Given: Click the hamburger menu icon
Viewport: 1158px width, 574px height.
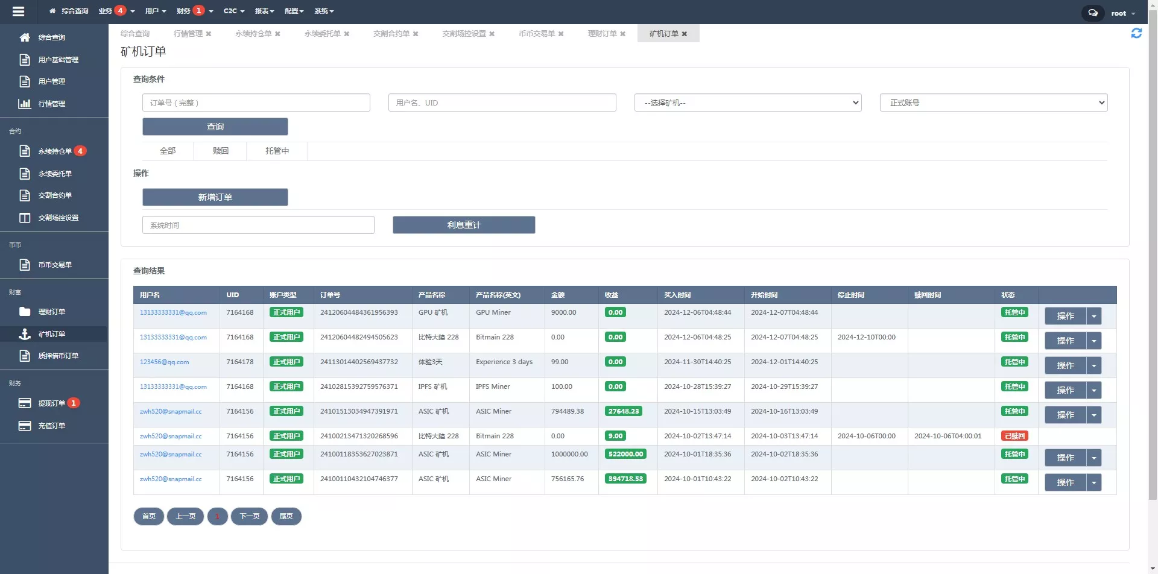Looking at the screenshot, I should (18, 11).
